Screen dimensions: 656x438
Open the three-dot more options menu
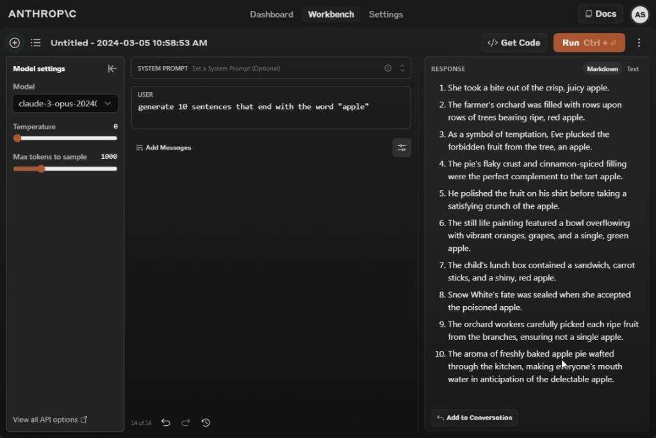point(639,43)
